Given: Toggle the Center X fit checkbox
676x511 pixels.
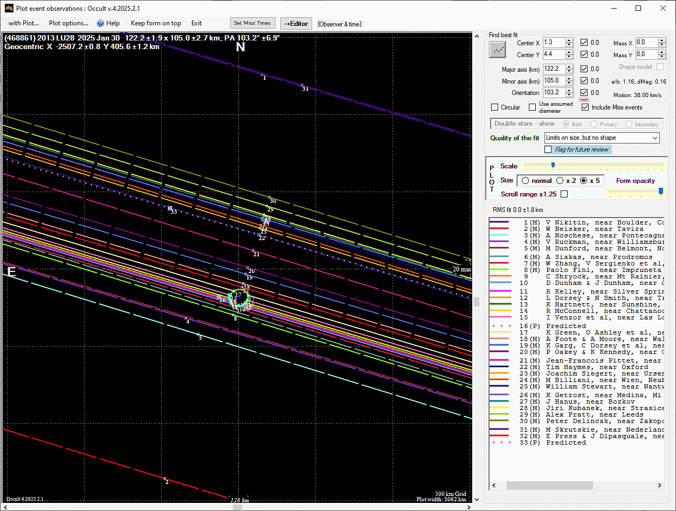Looking at the screenshot, I should [x=584, y=43].
